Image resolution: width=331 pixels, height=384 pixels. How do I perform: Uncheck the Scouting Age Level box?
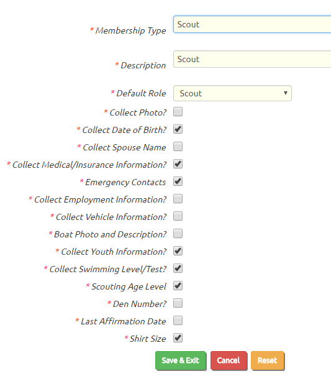[x=178, y=286]
